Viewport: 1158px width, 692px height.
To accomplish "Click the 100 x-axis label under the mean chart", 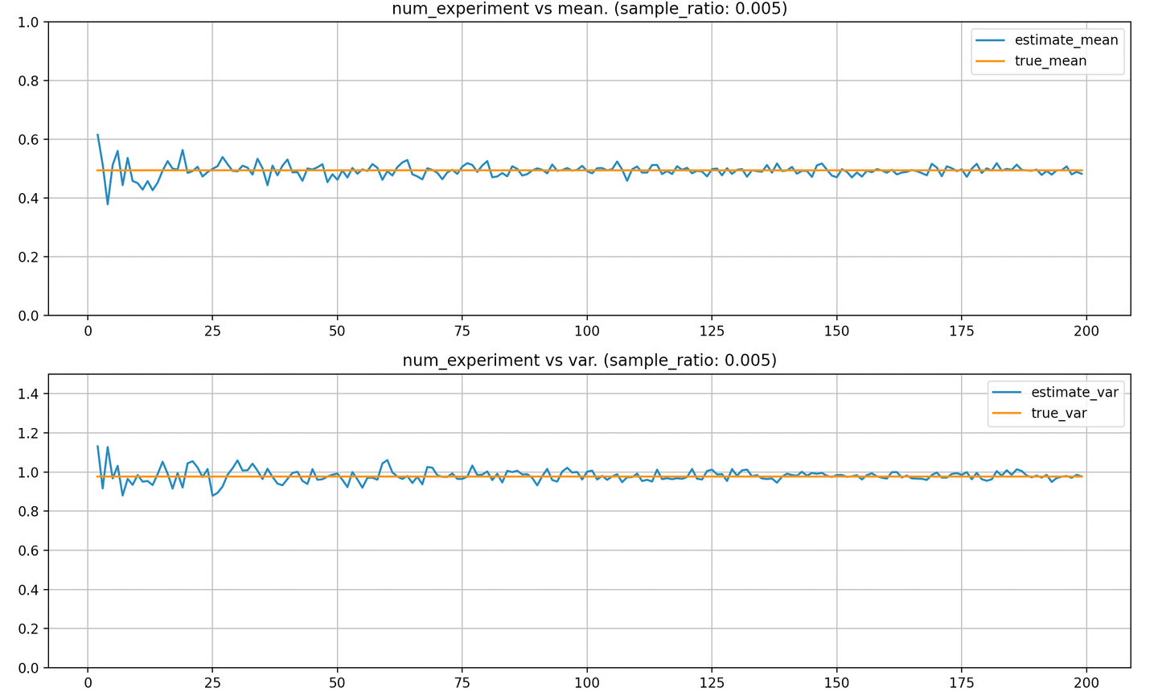I will [x=587, y=332].
